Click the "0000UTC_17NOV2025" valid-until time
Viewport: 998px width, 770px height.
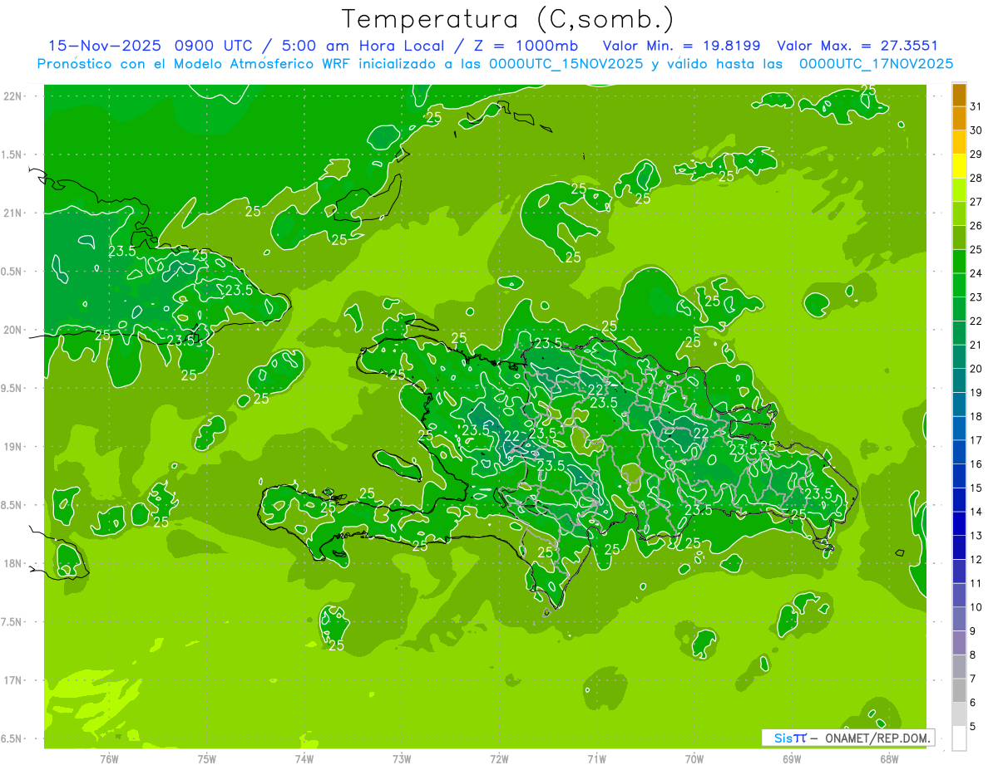click(x=876, y=63)
